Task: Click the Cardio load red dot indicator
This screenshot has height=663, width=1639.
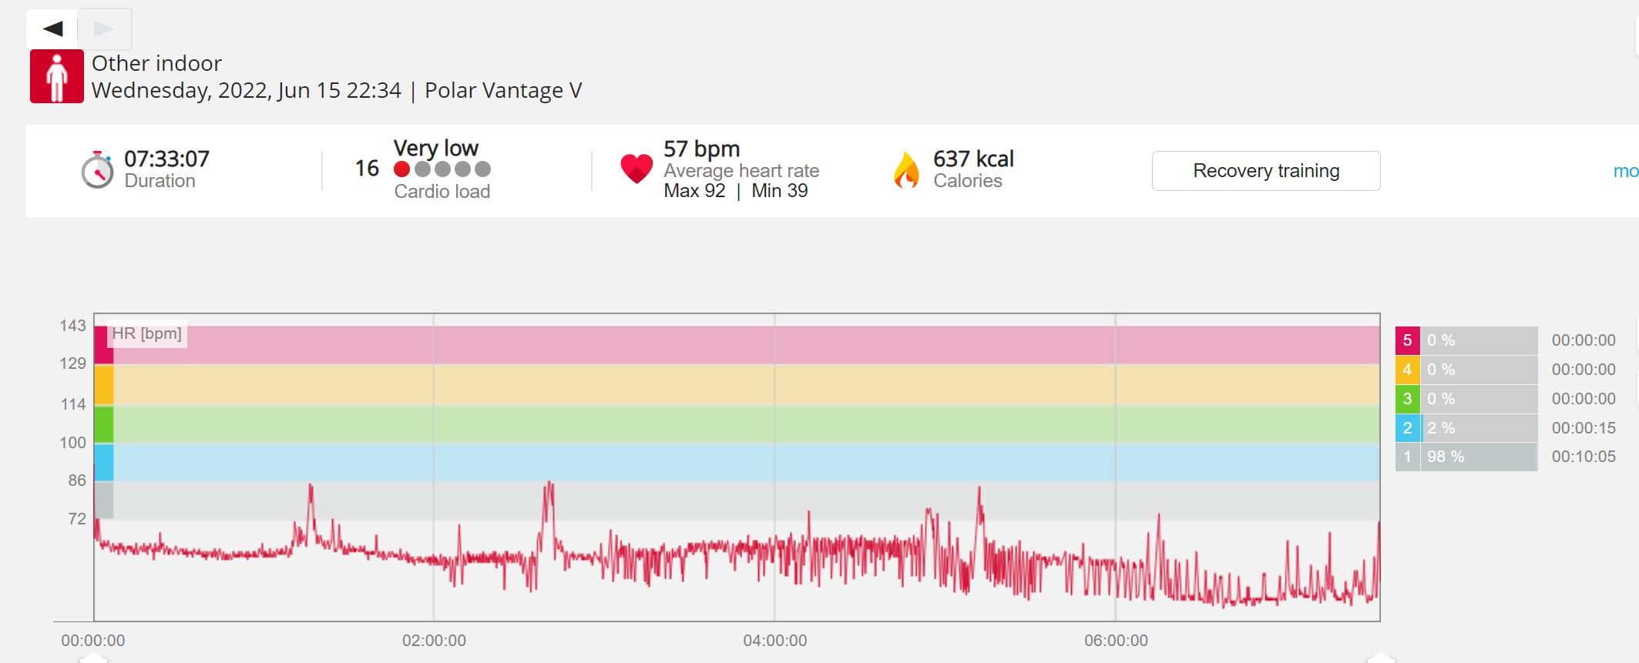Action: (401, 169)
